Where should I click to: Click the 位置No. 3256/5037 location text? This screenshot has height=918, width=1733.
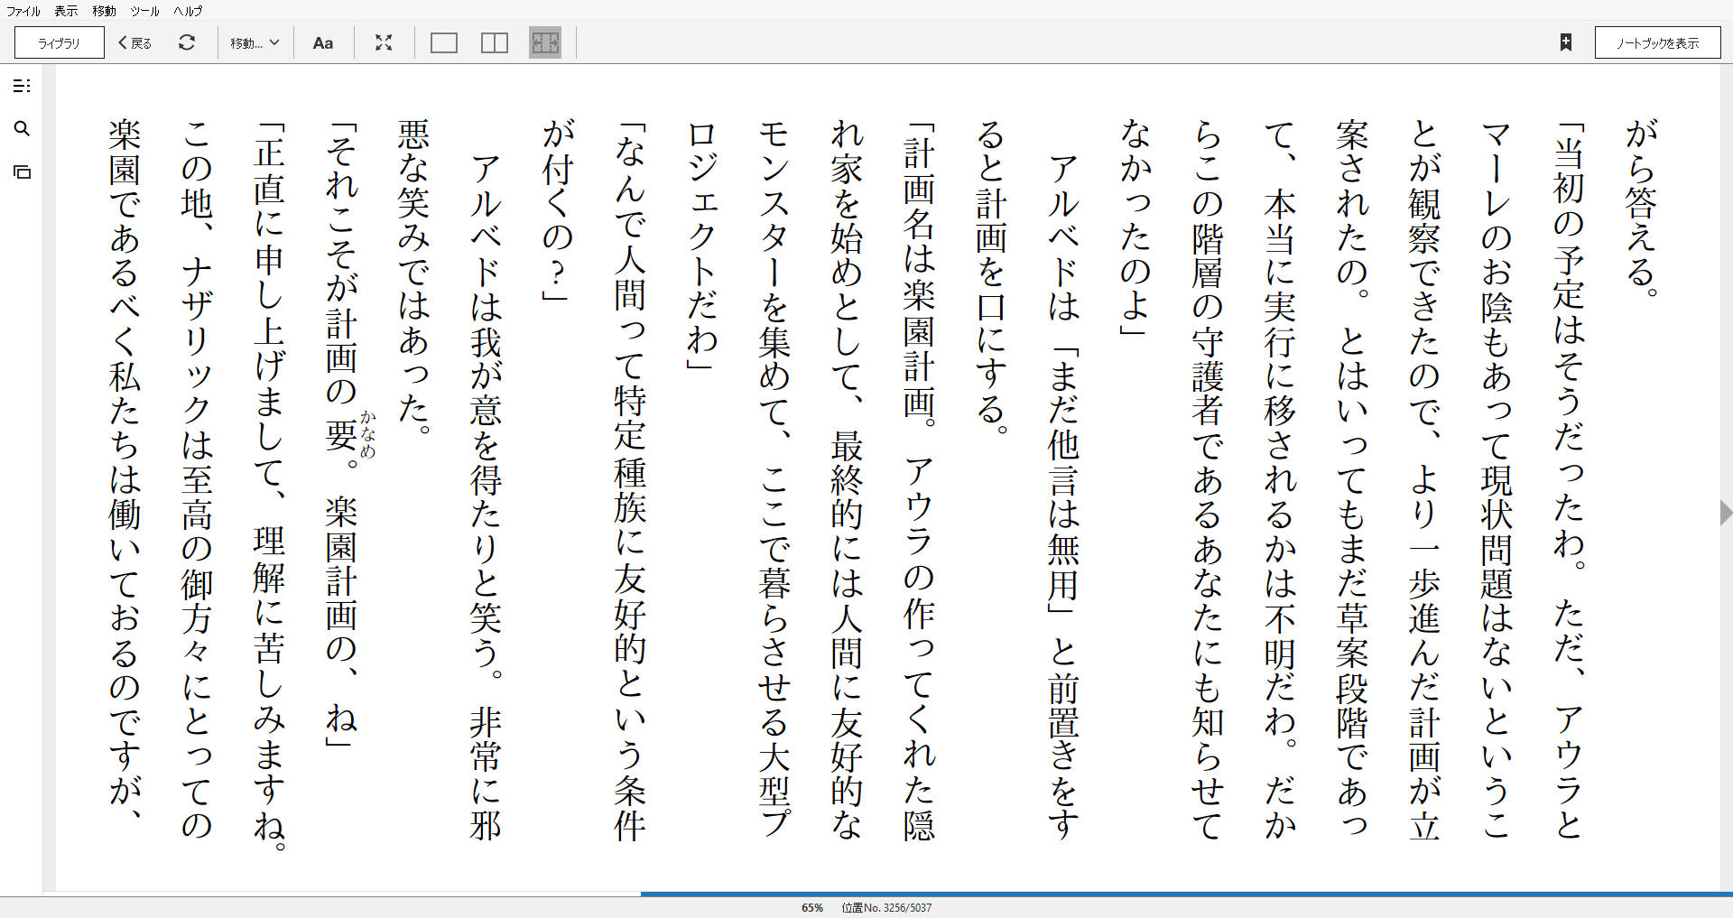click(886, 907)
